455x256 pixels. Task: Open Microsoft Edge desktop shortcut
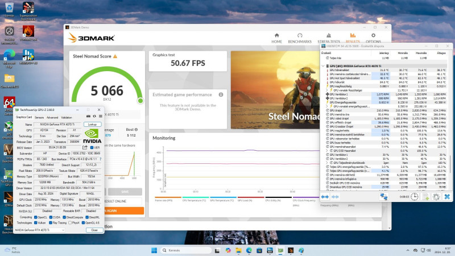coord(9,58)
